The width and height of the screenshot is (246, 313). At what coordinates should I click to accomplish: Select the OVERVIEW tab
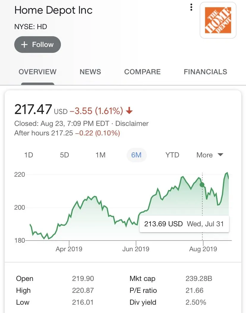click(x=37, y=72)
